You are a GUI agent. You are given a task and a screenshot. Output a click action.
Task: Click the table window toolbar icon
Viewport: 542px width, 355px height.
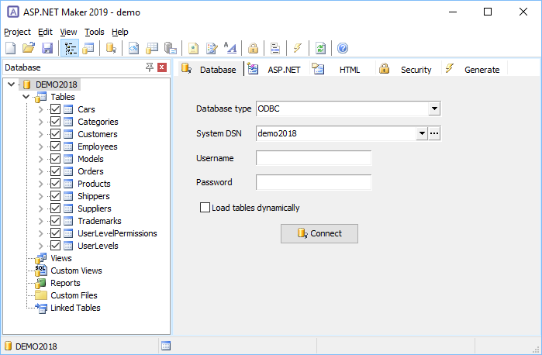(88, 48)
